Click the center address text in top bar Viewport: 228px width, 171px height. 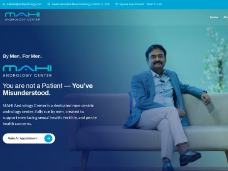(x=81, y=4)
